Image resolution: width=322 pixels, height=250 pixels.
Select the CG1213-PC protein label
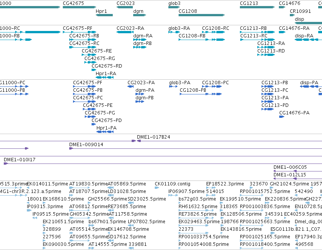[275, 90]
